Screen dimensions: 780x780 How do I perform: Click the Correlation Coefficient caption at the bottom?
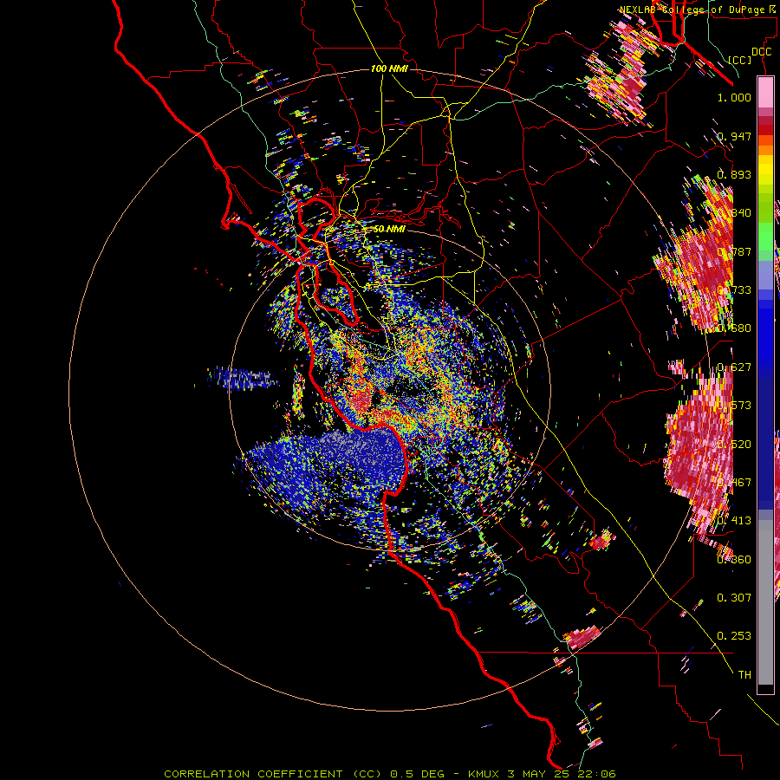(390, 774)
